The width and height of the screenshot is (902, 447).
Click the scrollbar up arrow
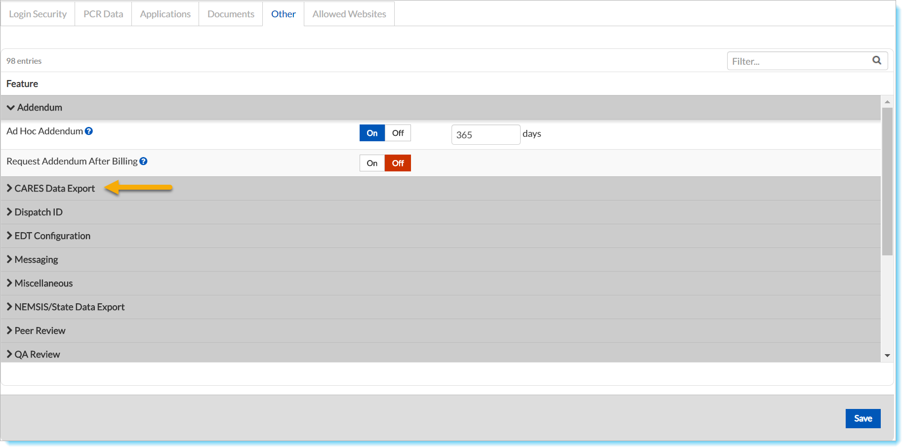(x=887, y=101)
